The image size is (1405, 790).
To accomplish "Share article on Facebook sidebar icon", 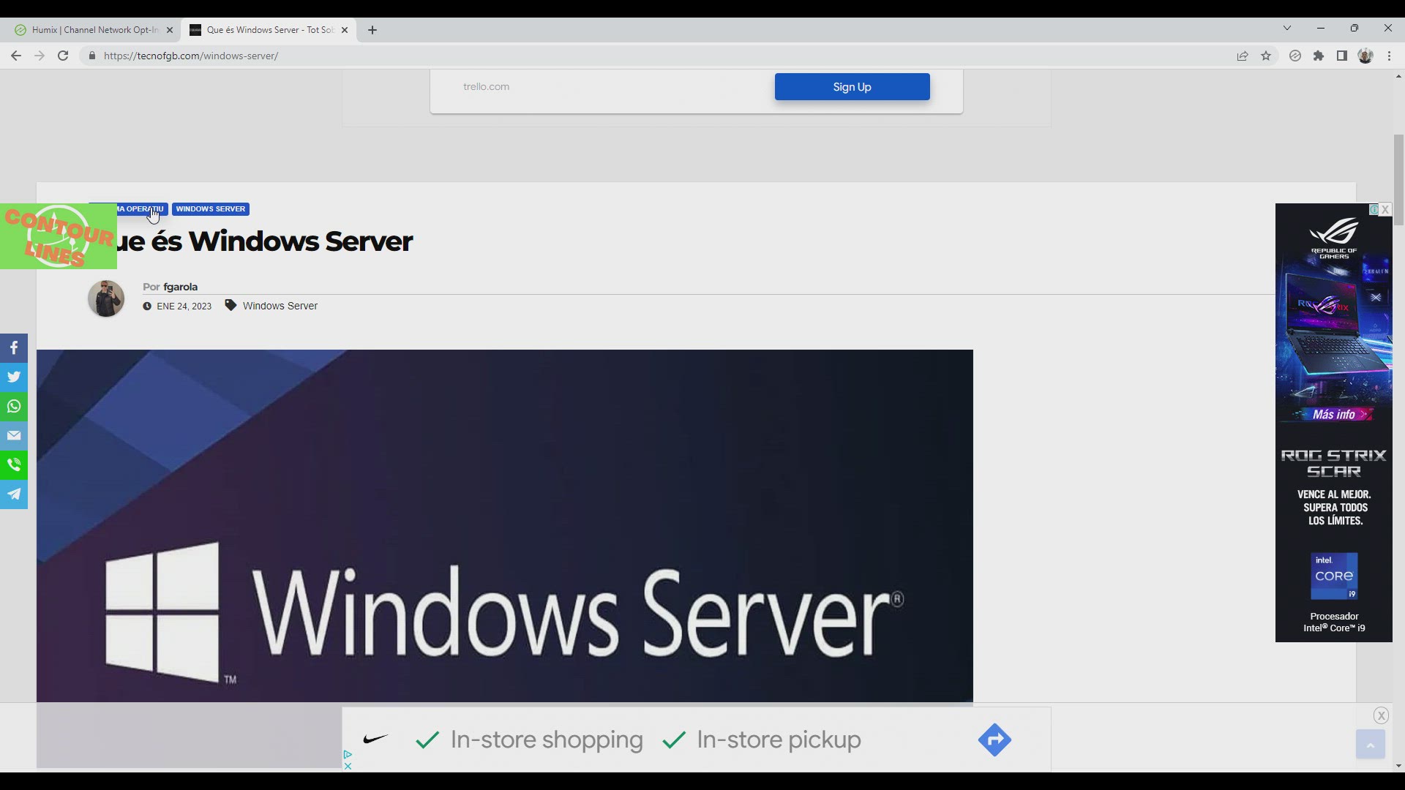I will [14, 348].
